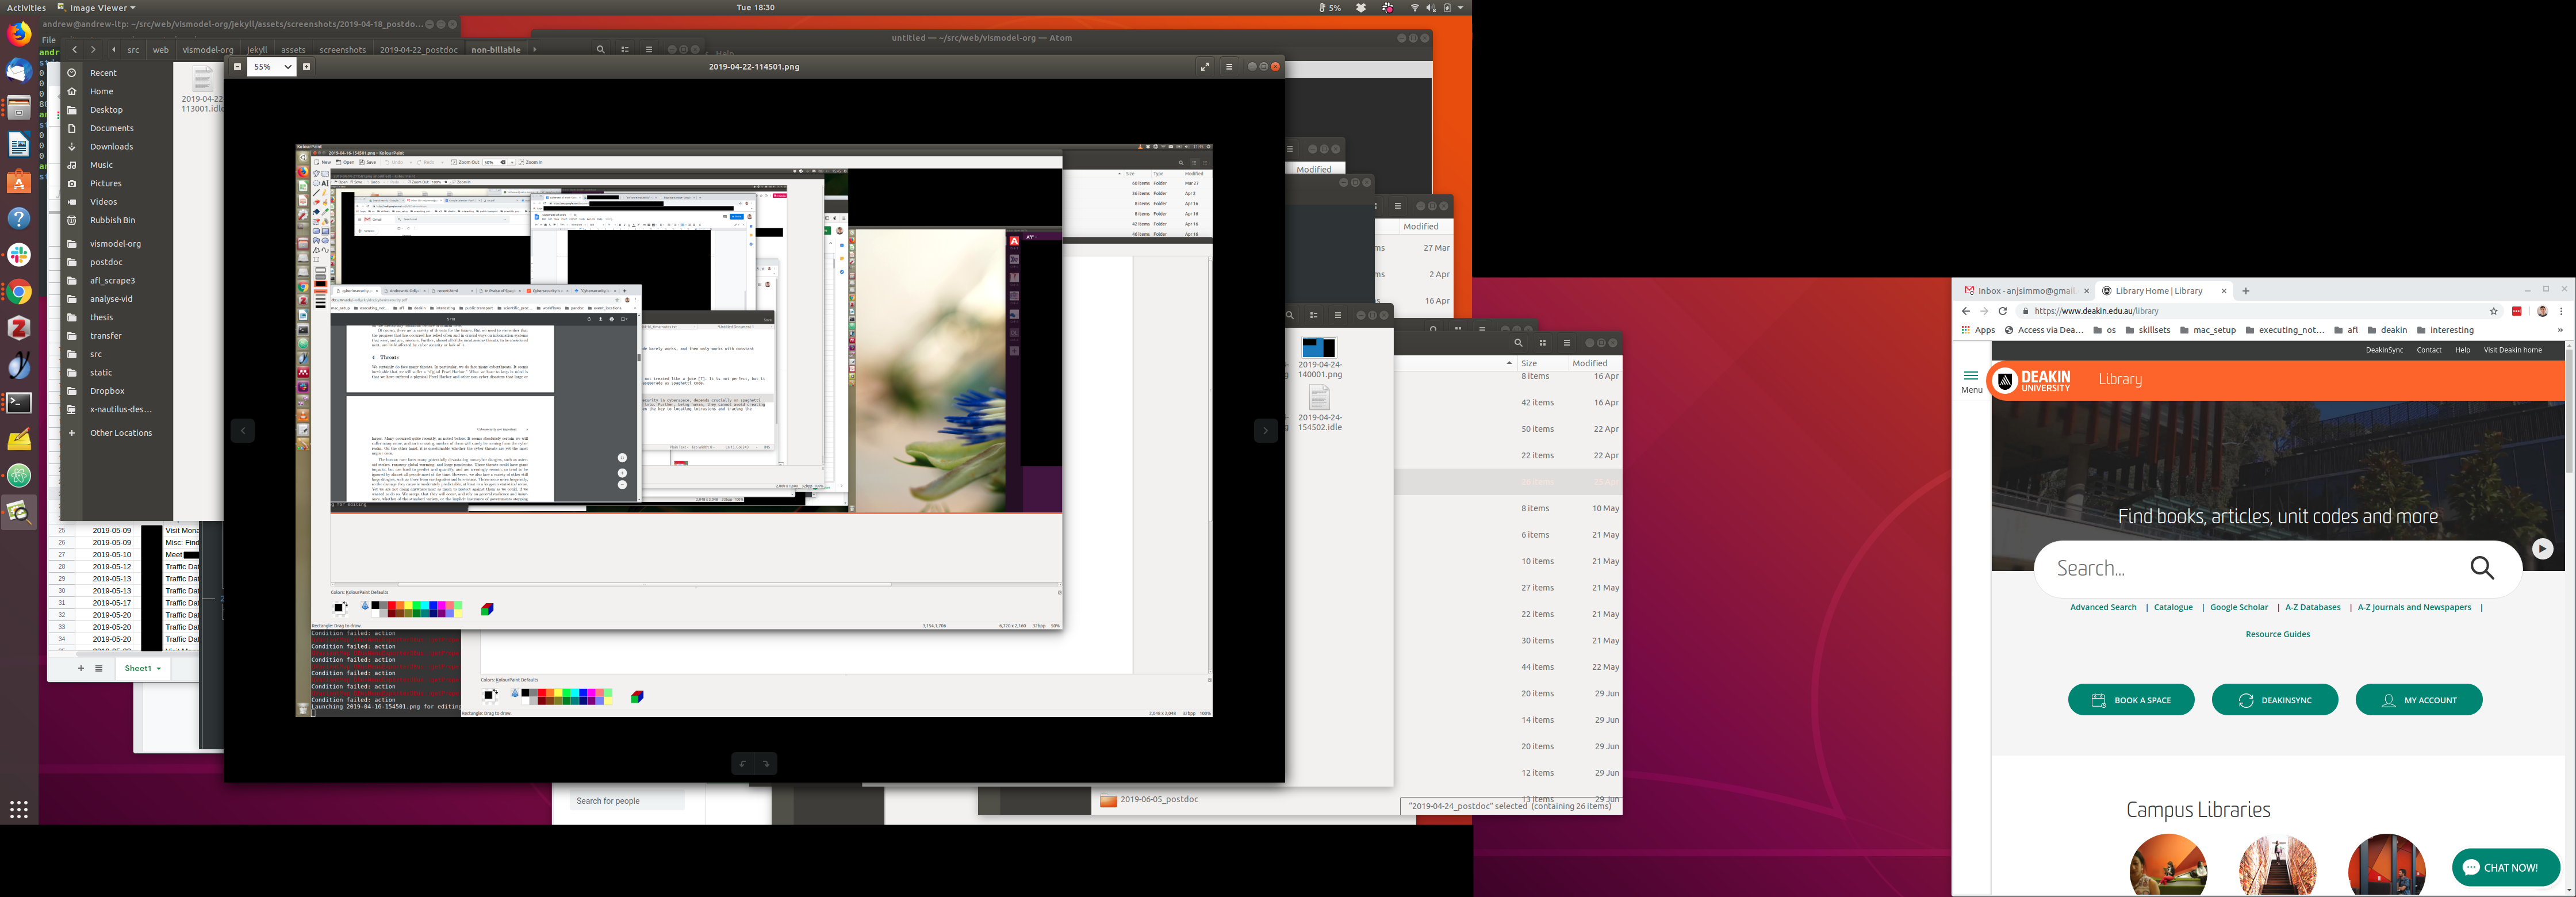This screenshot has width=2576, height=897.
Task: Go to the next image arrow
Action: click(1265, 431)
